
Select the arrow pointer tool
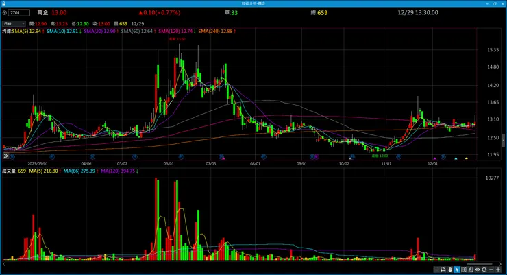point(456,270)
